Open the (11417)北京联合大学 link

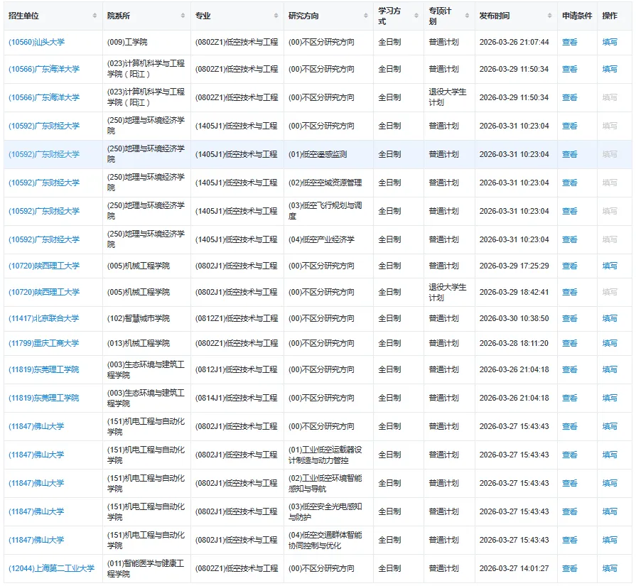pos(44,318)
